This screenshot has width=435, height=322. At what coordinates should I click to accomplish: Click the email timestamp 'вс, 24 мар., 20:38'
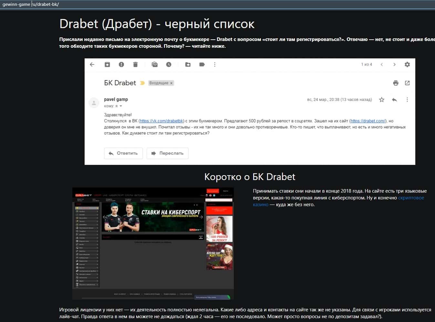323,100
